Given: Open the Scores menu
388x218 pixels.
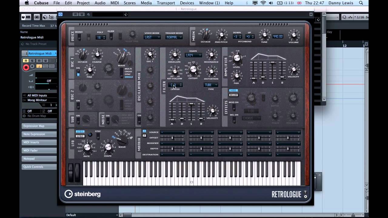Looking at the screenshot, I should point(130,3).
